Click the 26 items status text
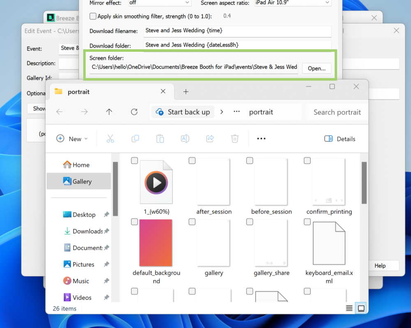The height and width of the screenshot is (328, 411). [x=65, y=309]
